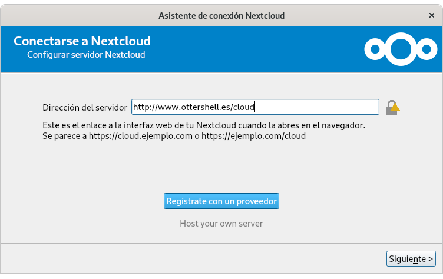Click the yellow warning triangle on the padlock
This screenshot has height=279, width=443.
pyautogui.click(x=395, y=107)
